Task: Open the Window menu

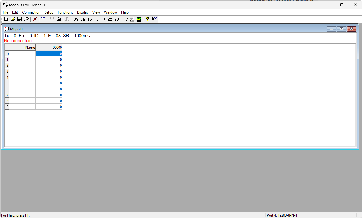Action: (111, 12)
